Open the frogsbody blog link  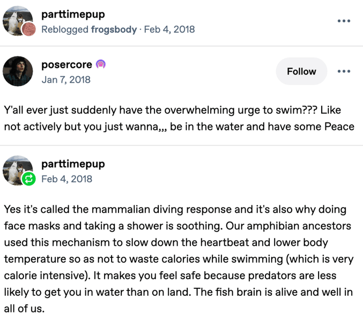[114, 29]
